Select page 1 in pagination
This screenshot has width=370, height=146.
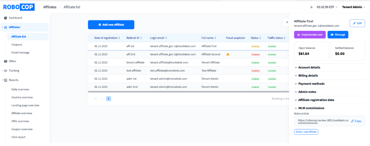pos(109,99)
